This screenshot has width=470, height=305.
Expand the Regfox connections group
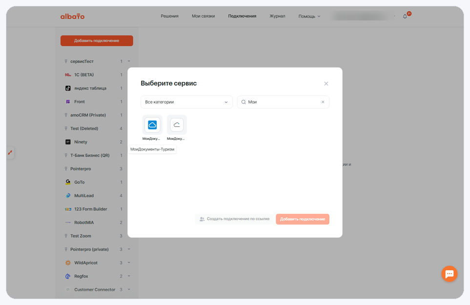(129, 276)
